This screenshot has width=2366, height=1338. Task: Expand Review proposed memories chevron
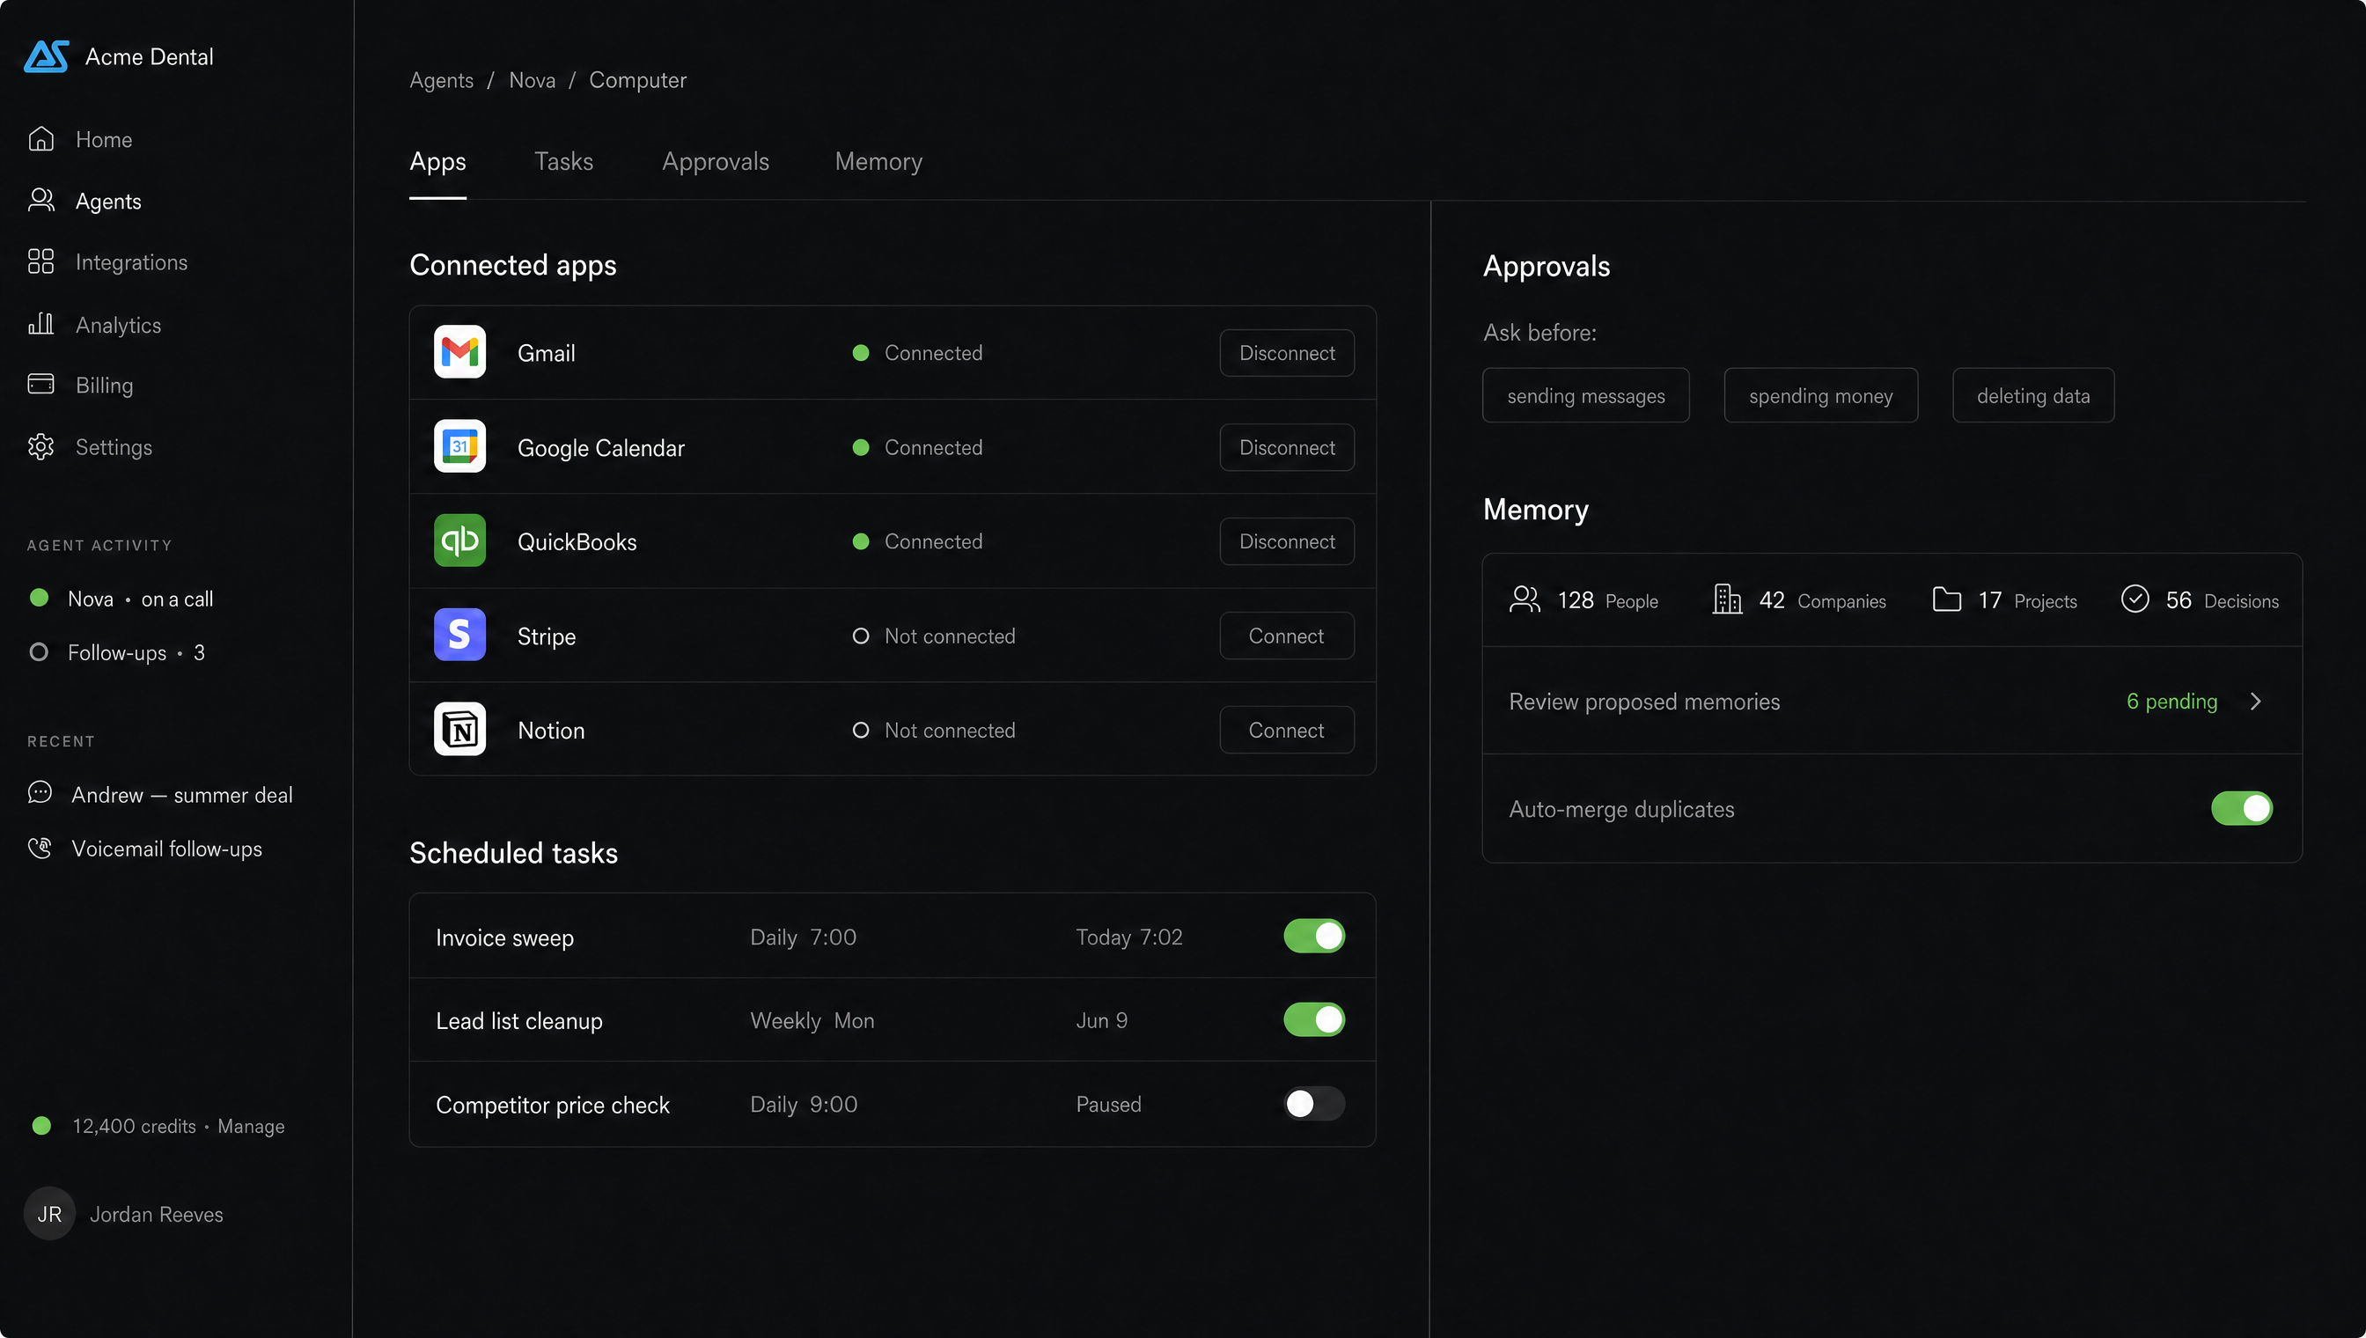click(2256, 702)
